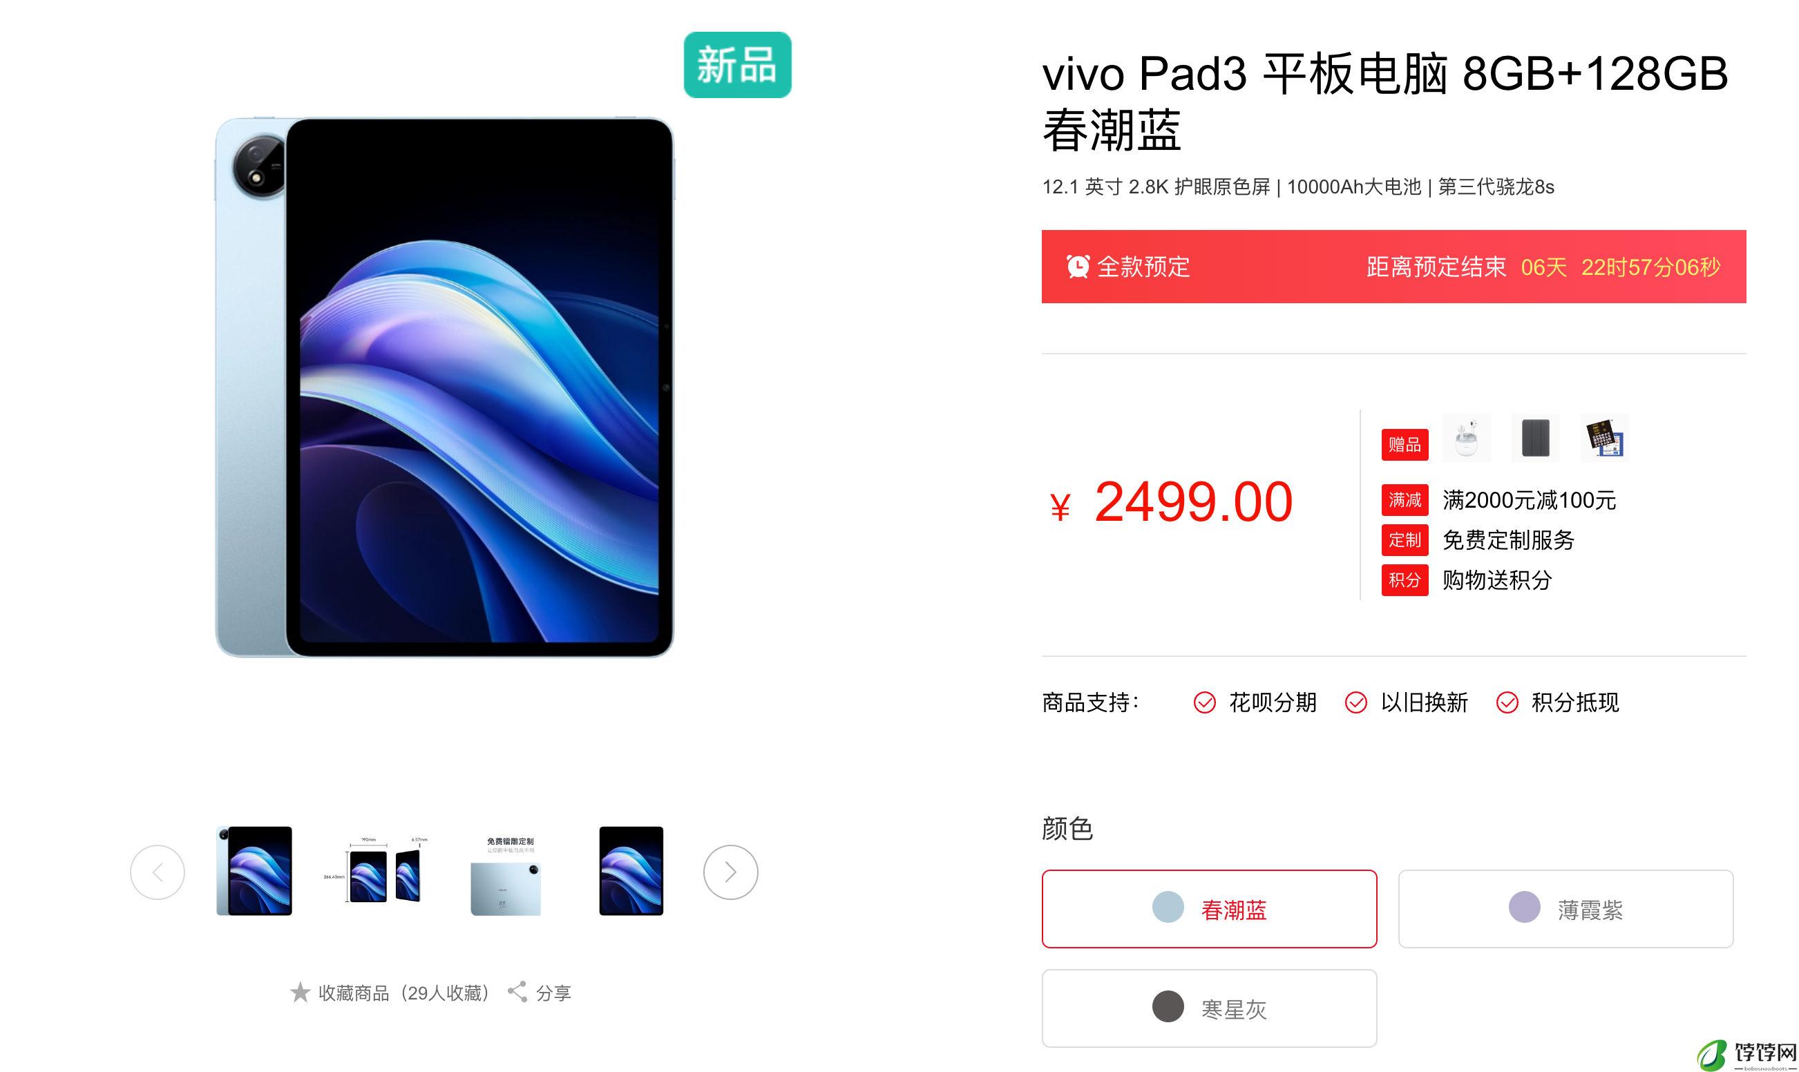Screen dimensions: 1799x1072
Task: Click the alarm clock presale icon
Action: point(1077,267)
